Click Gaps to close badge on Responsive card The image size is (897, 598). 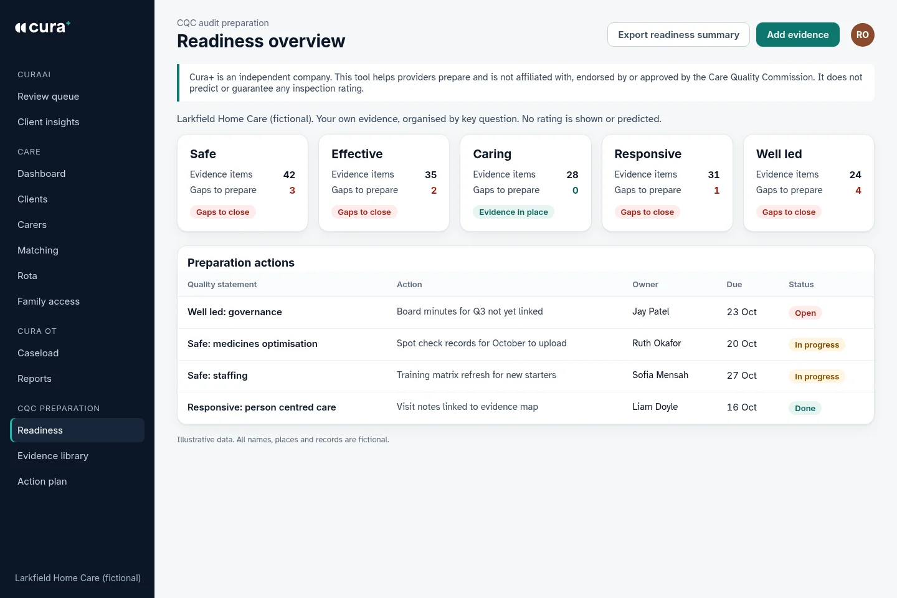(x=647, y=212)
